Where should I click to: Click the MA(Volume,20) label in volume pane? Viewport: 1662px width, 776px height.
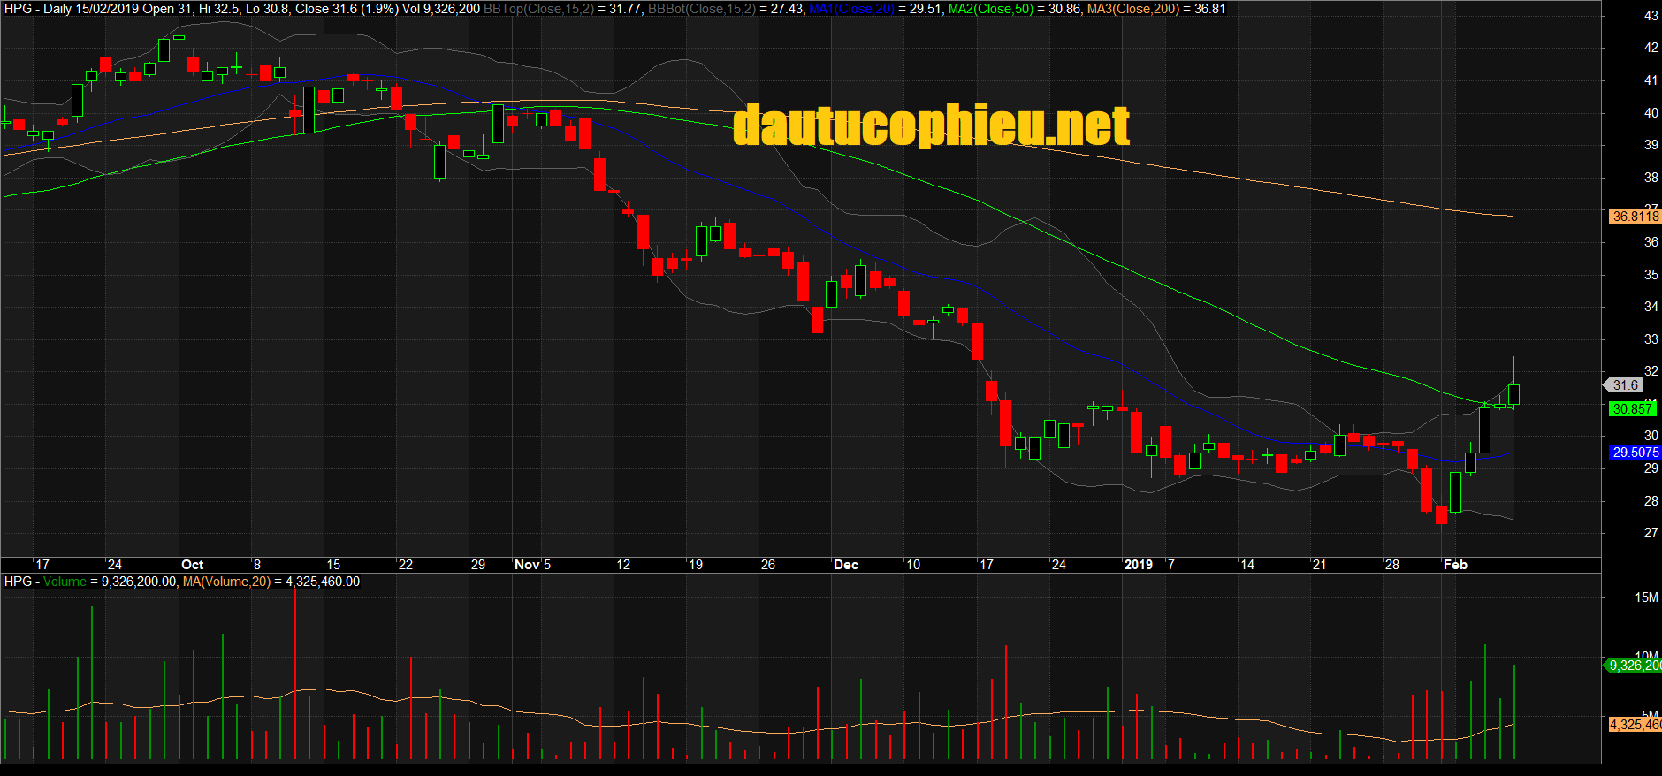point(226,582)
